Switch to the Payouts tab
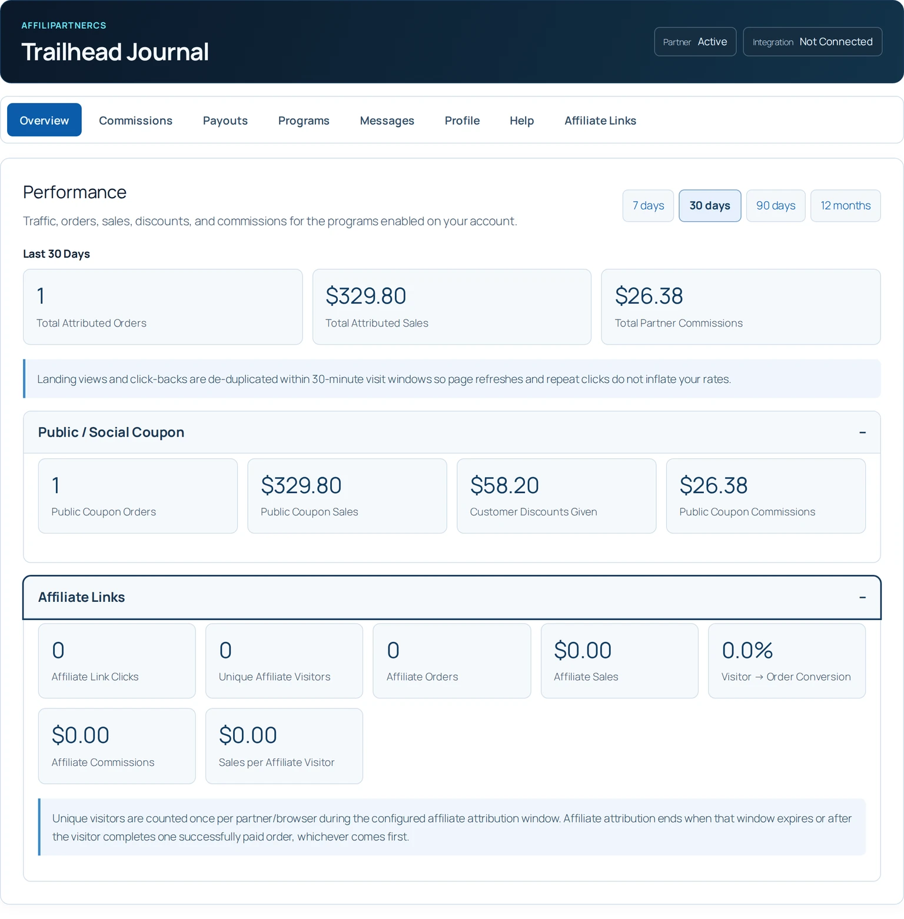The height and width of the screenshot is (919, 904). pyautogui.click(x=225, y=120)
